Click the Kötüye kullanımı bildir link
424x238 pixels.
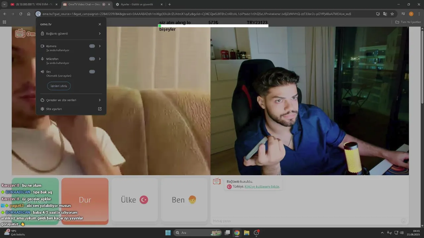[x=262, y=186]
